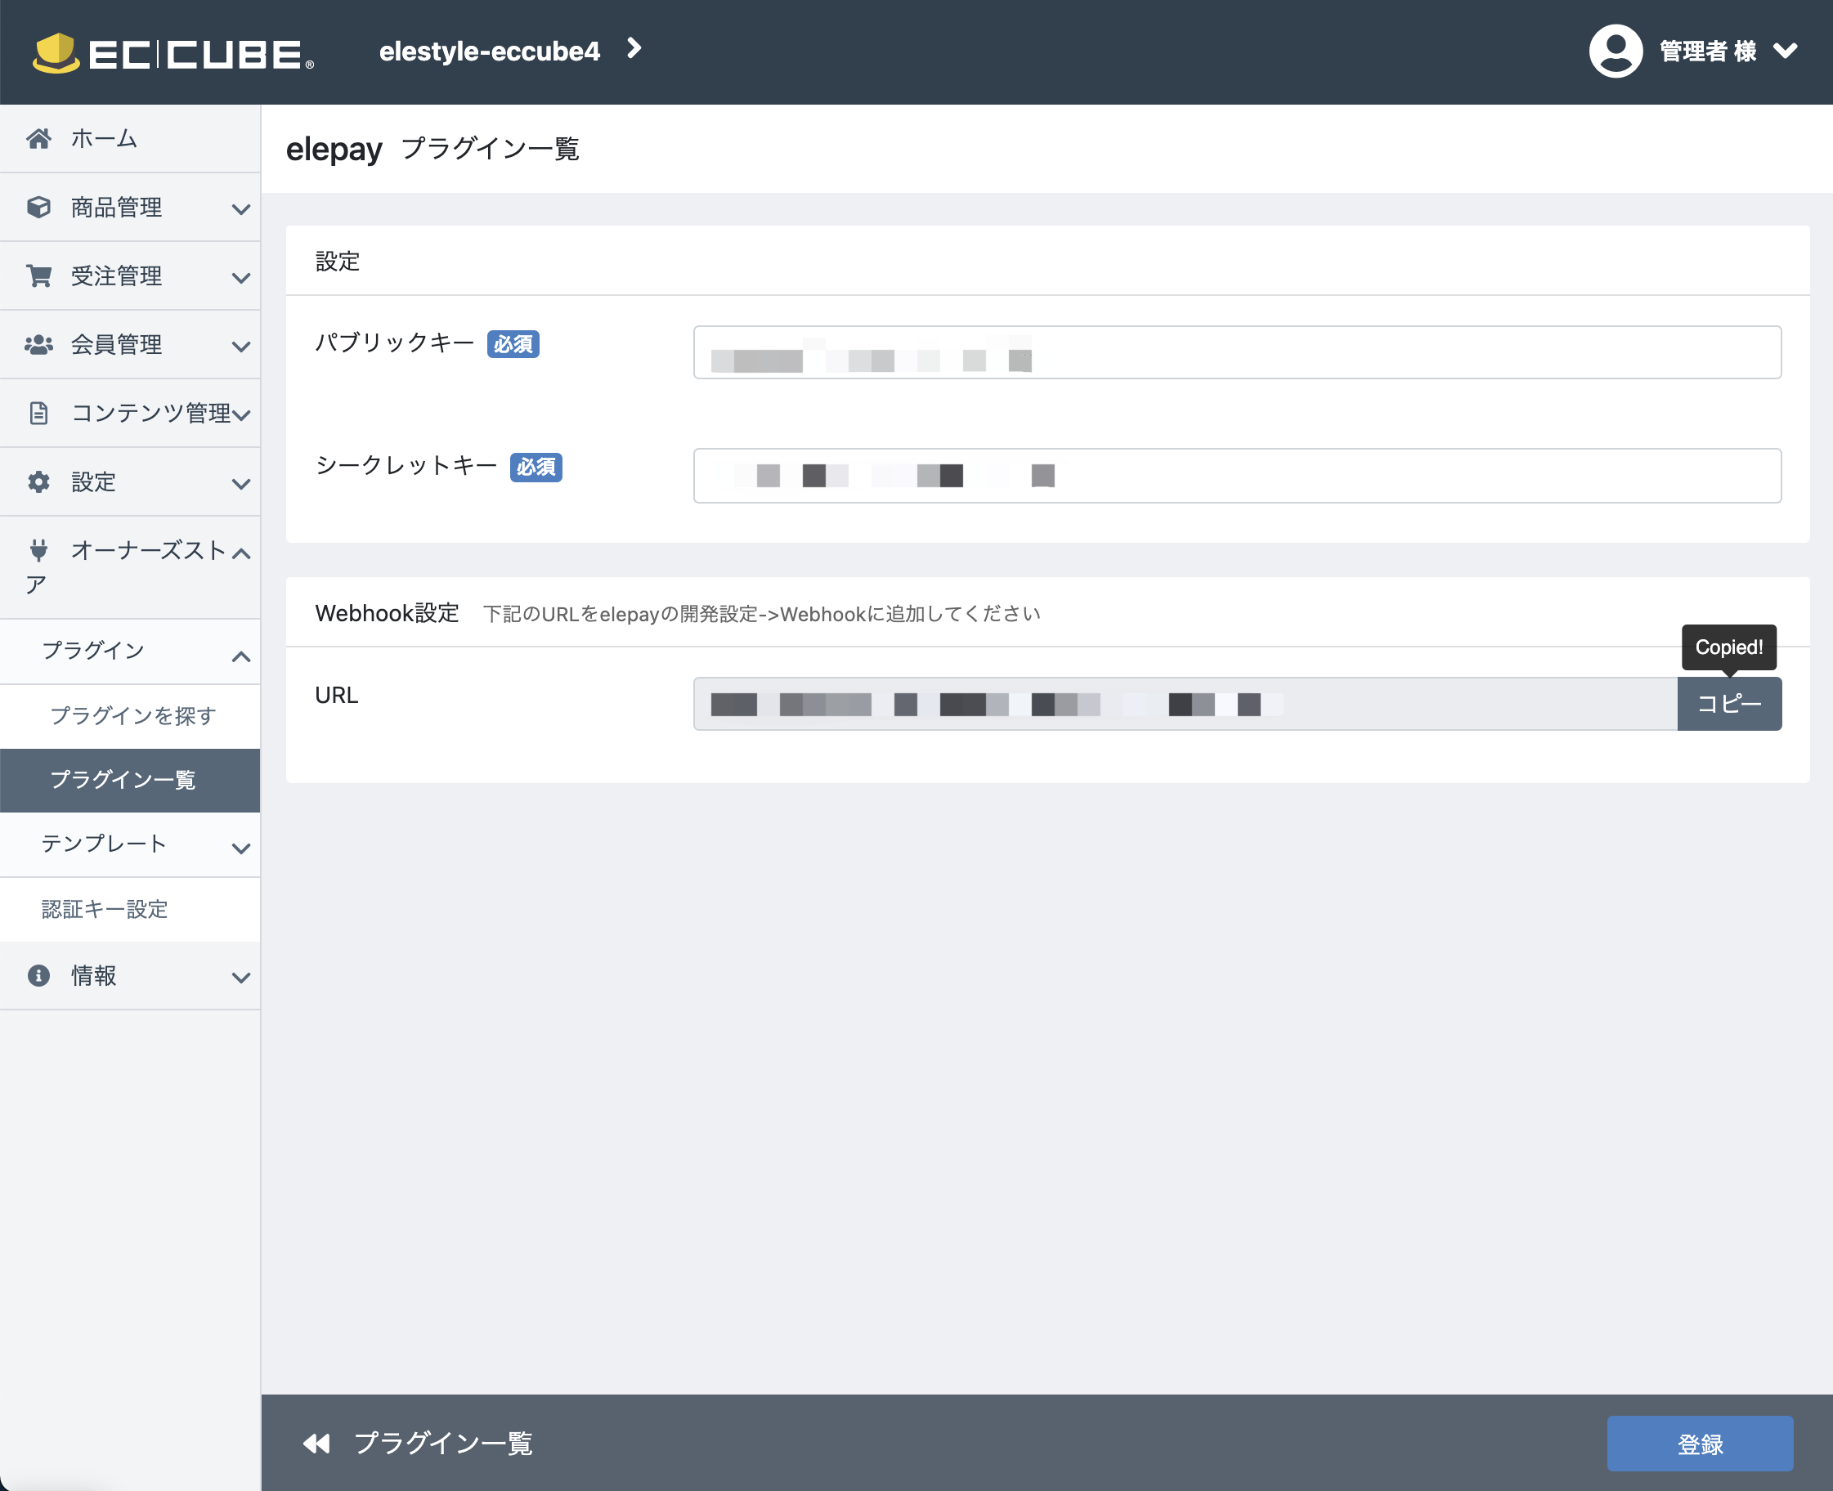Open プラグインを探す menu item
1833x1491 pixels.
pos(133,715)
